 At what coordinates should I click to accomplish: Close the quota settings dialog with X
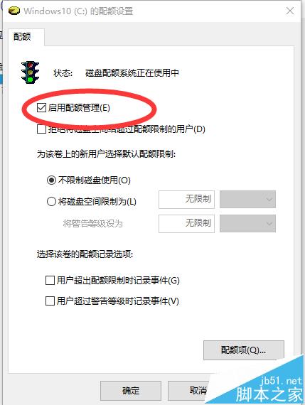click(290, 11)
